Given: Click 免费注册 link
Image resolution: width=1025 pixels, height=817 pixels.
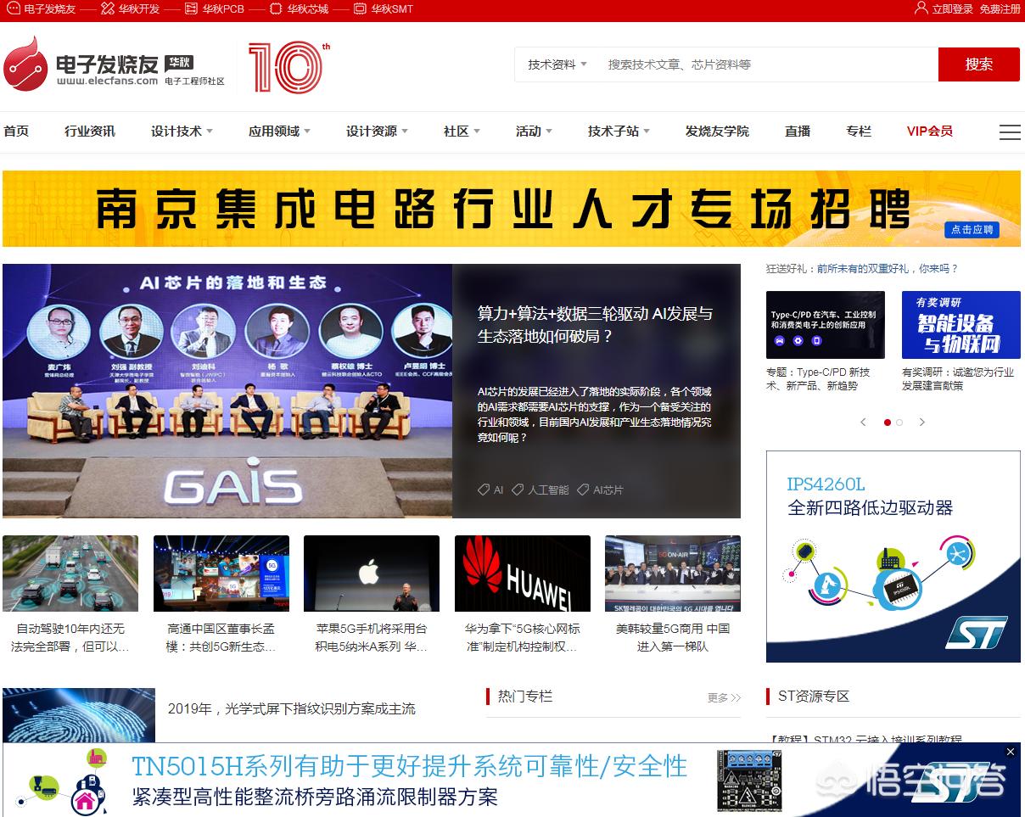Looking at the screenshot, I should click(x=1000, y=9).
